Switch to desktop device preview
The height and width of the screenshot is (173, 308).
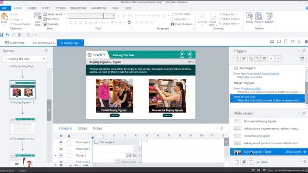coord(272,42)
